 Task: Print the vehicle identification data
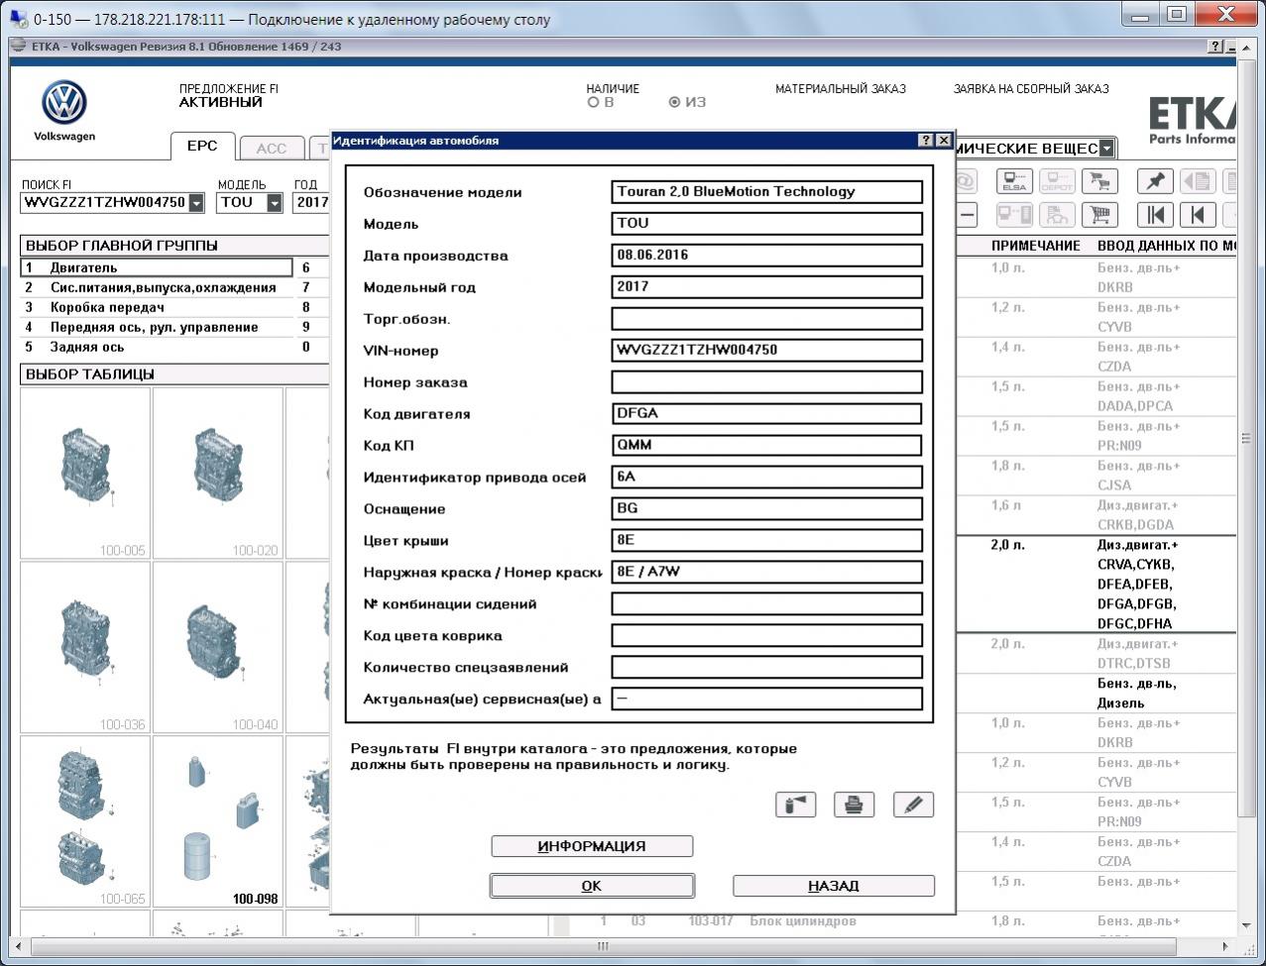click(854, 805)
